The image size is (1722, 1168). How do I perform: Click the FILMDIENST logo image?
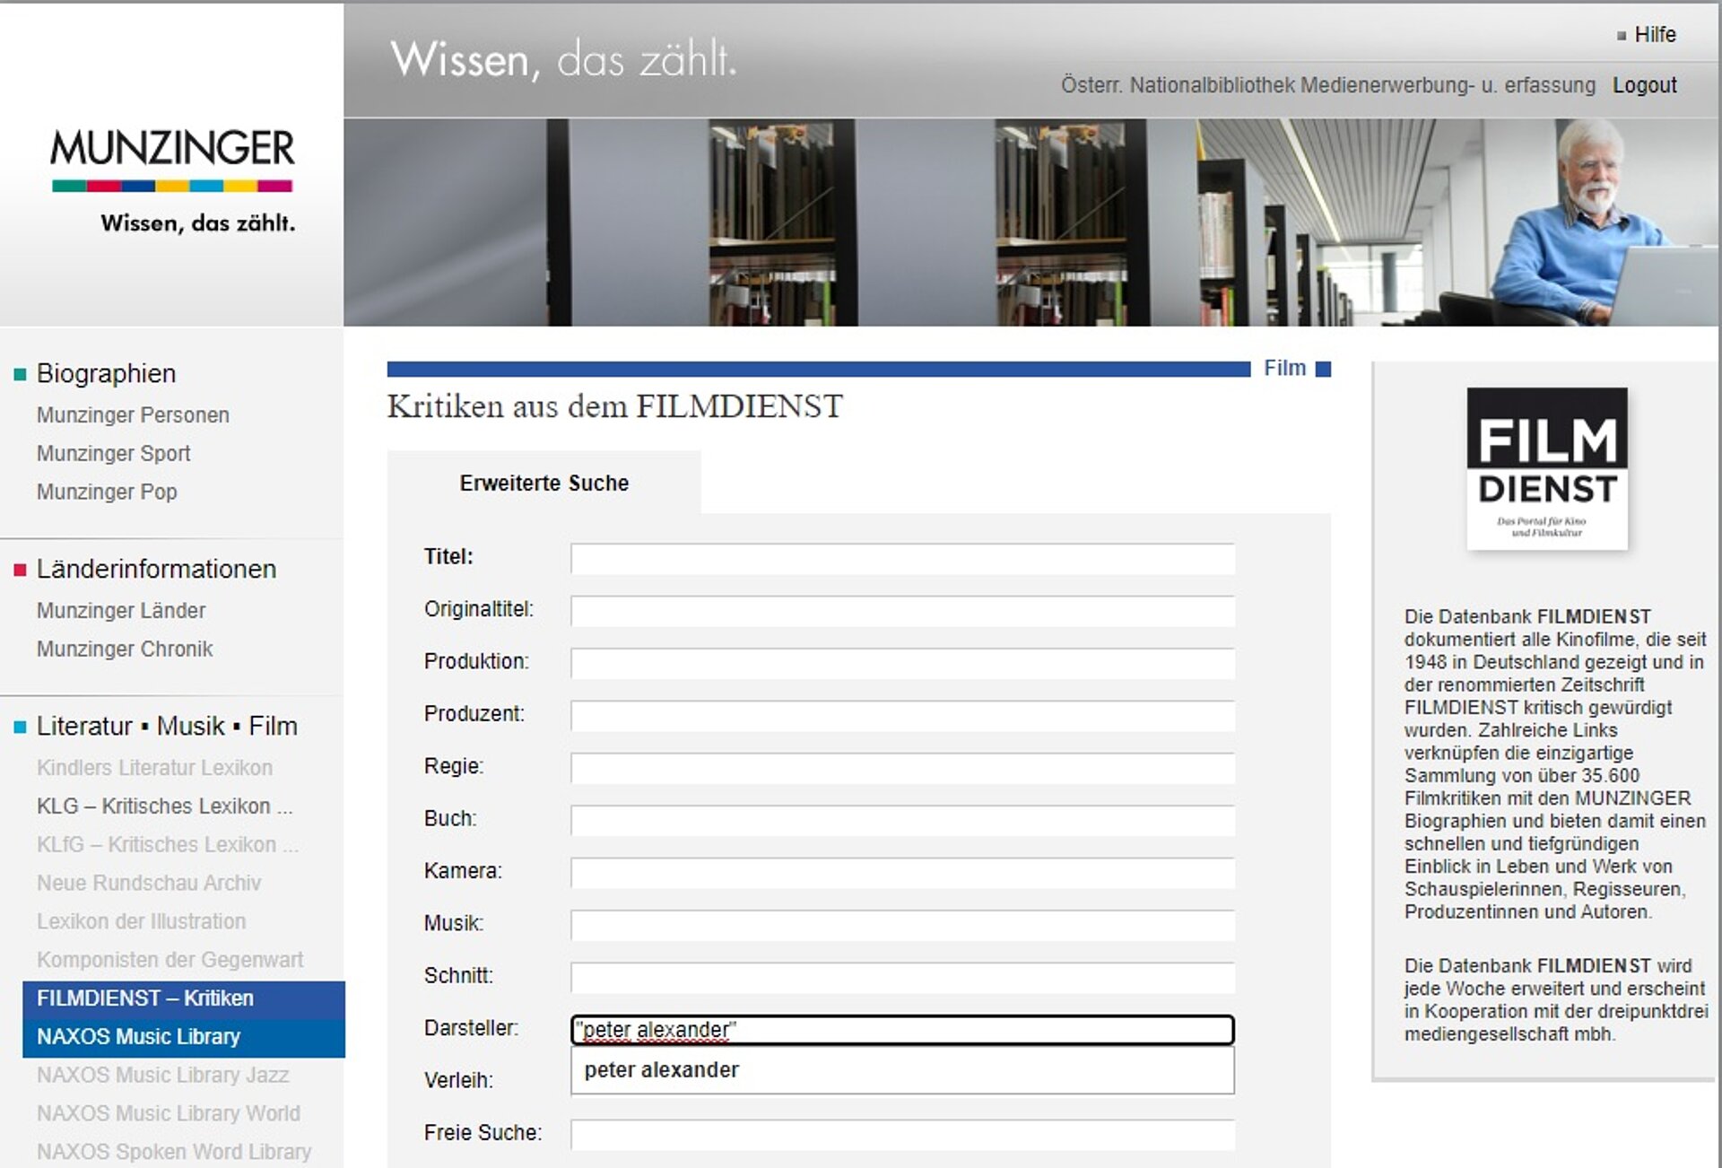tap(1547, 468)
